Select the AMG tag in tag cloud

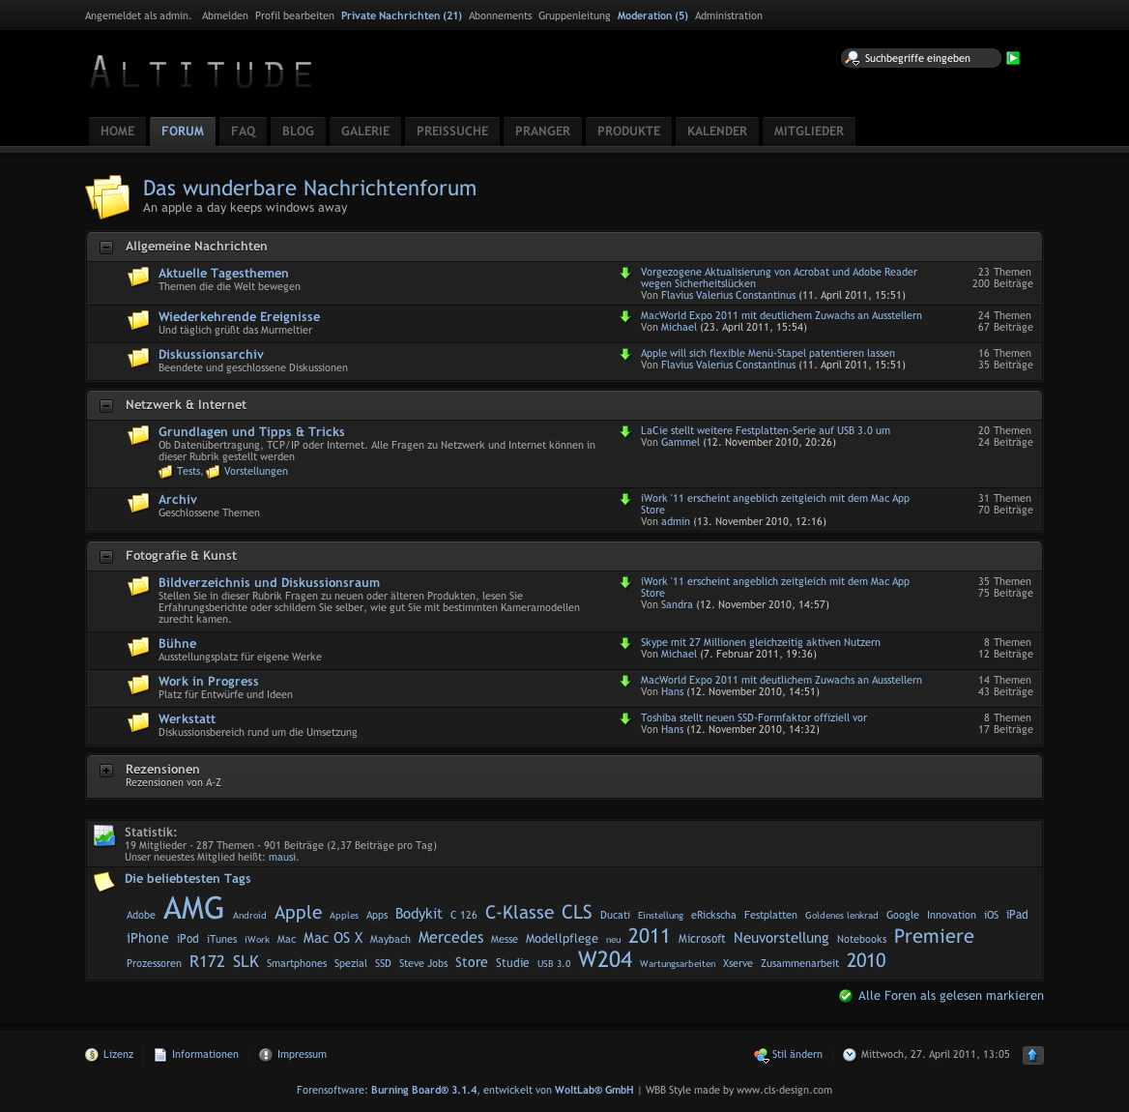tap(193, 909)
